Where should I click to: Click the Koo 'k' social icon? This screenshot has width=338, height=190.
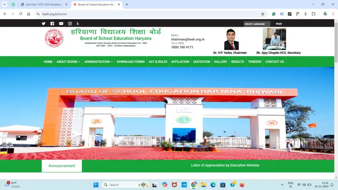tap(78, 23)
